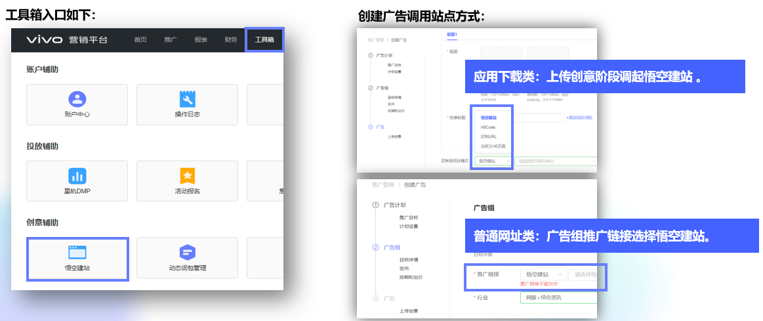
Task: Select 定制URL option in dropdown list
Action: (x=489, y=137)
